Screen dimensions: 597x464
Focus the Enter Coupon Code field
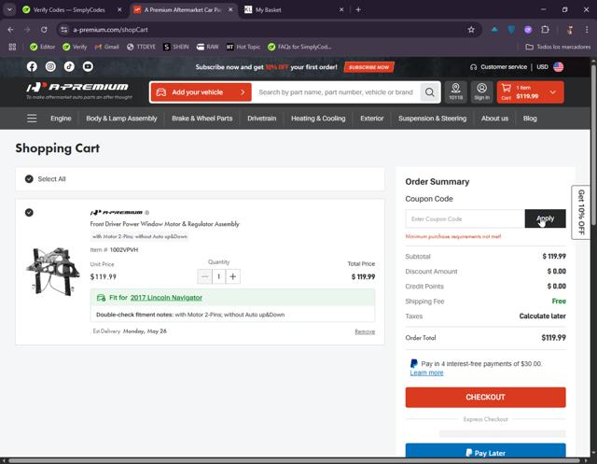(x=465, y=218)
